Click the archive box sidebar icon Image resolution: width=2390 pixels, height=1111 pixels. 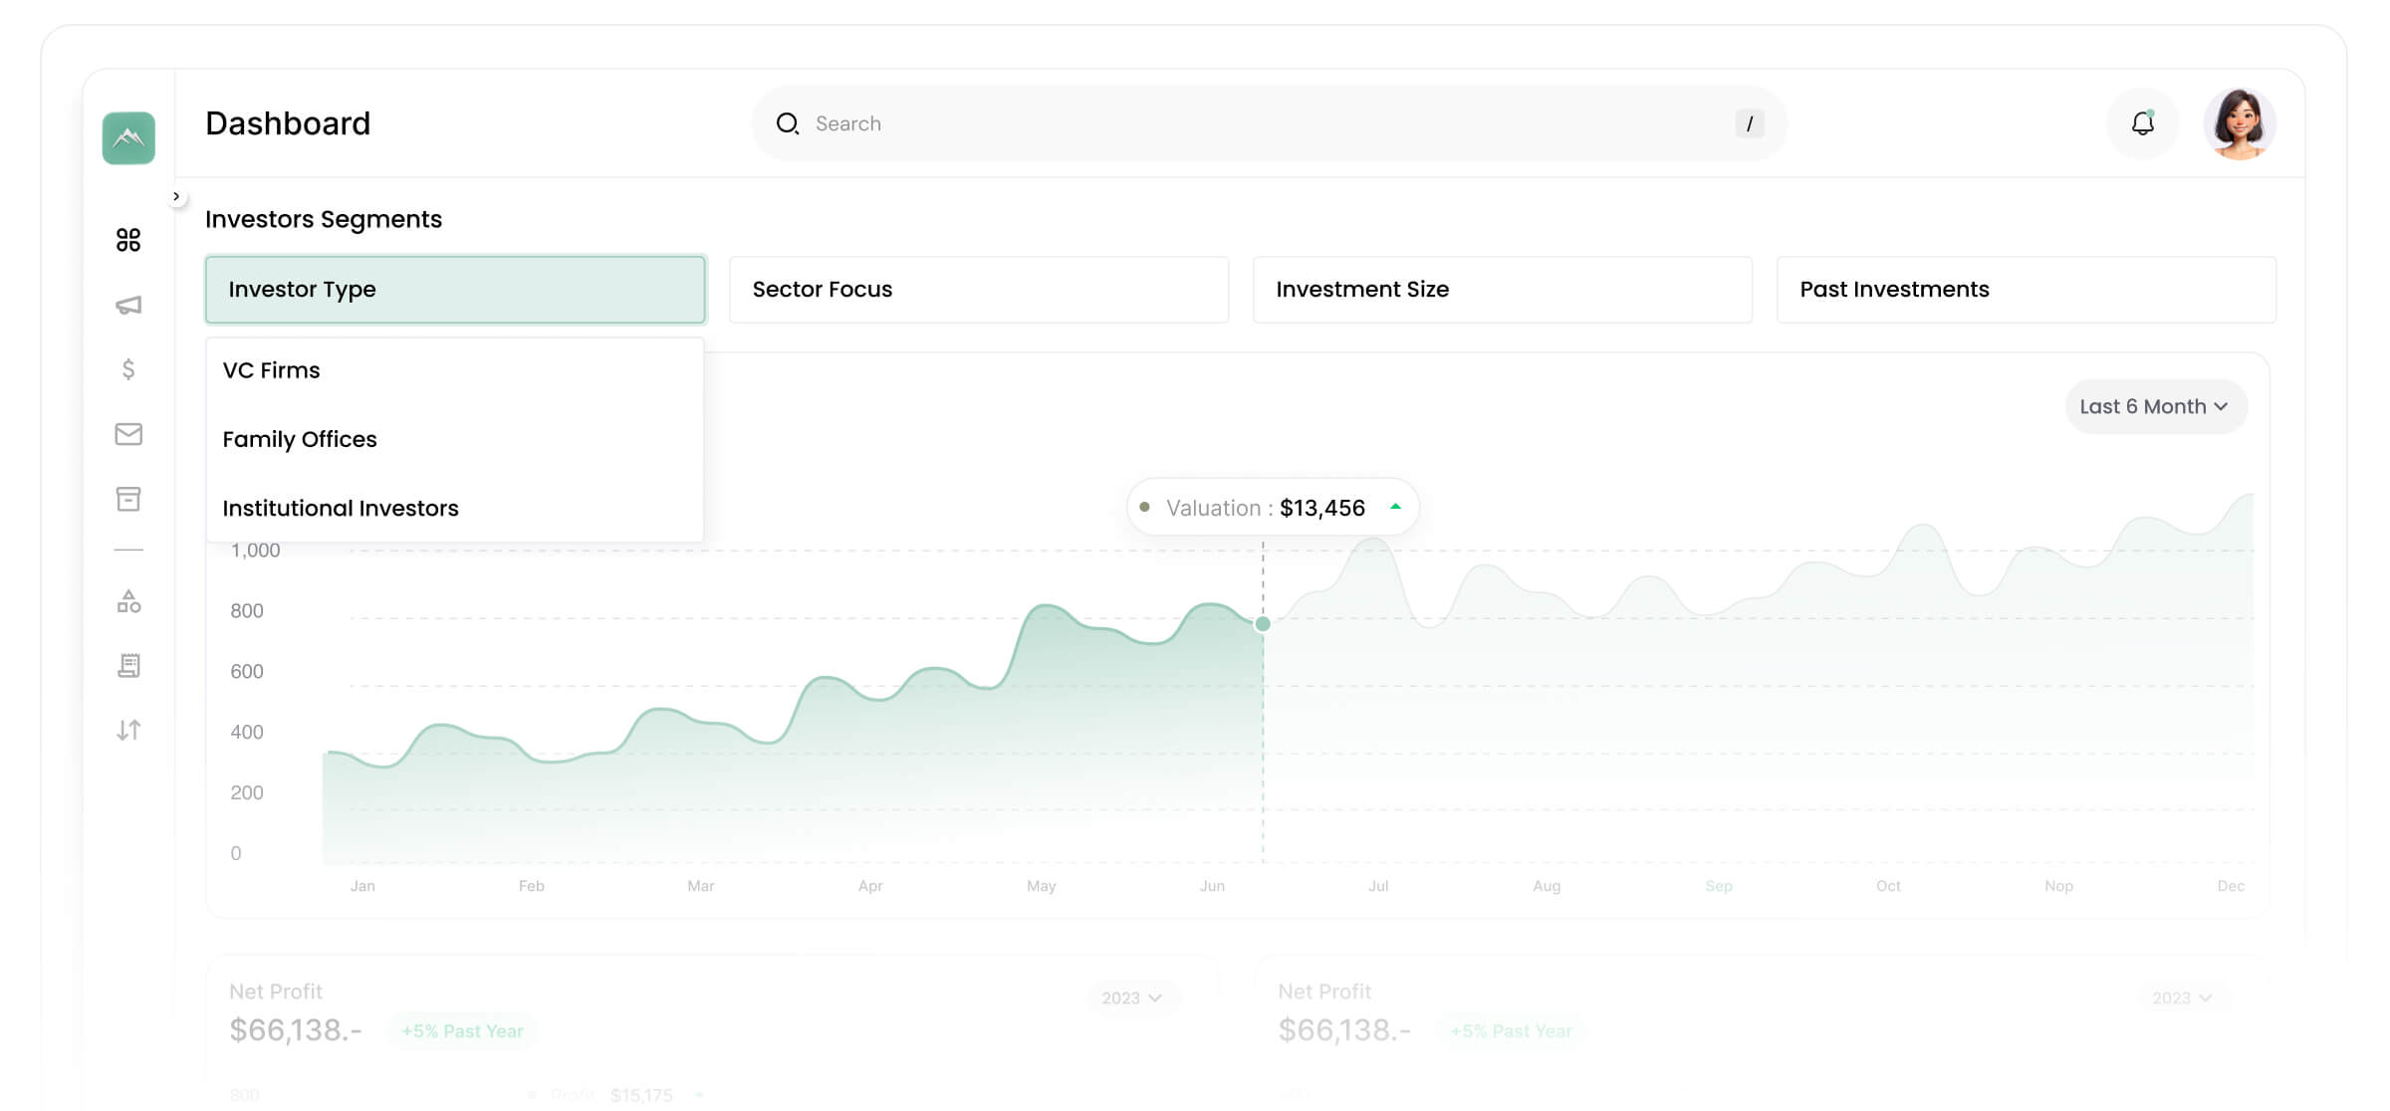[128, 499]
